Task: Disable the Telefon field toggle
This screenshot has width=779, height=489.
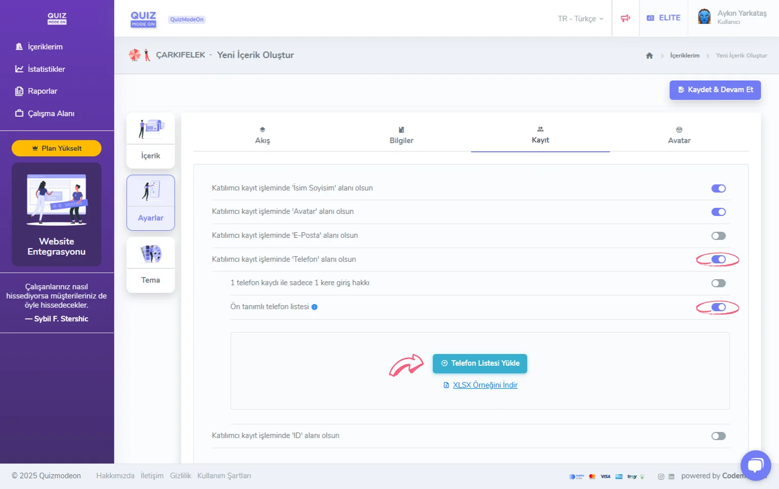Action: (718, 259)
